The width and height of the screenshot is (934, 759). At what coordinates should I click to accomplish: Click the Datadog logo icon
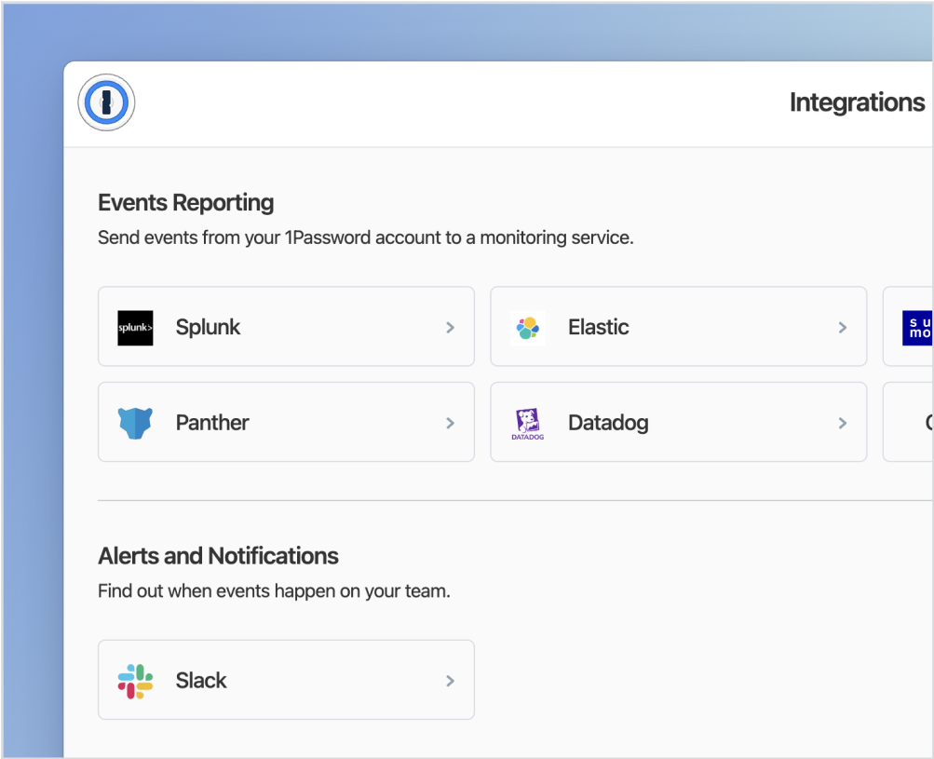click(x=528, y=424)
